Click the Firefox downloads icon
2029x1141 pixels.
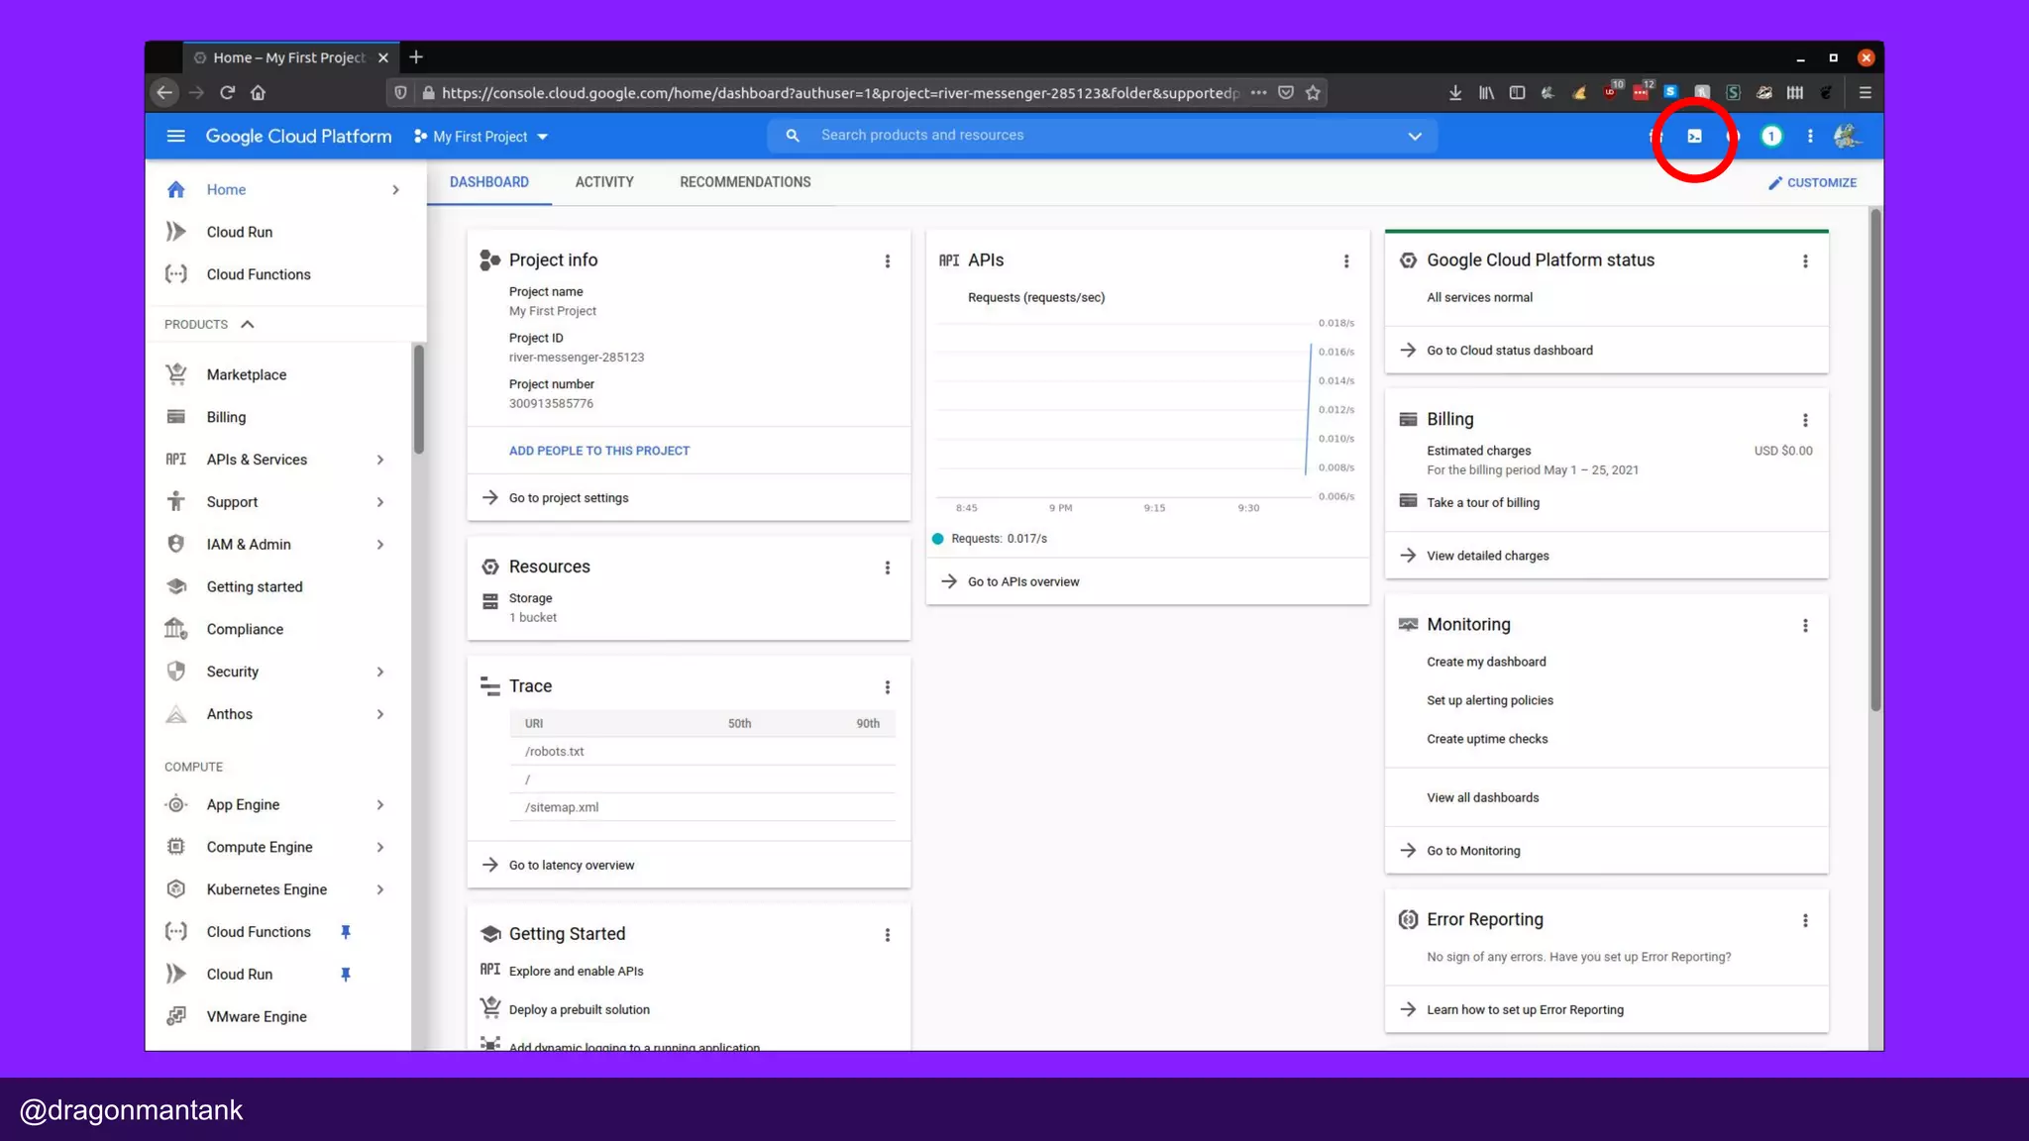(x=1454, y=93)
